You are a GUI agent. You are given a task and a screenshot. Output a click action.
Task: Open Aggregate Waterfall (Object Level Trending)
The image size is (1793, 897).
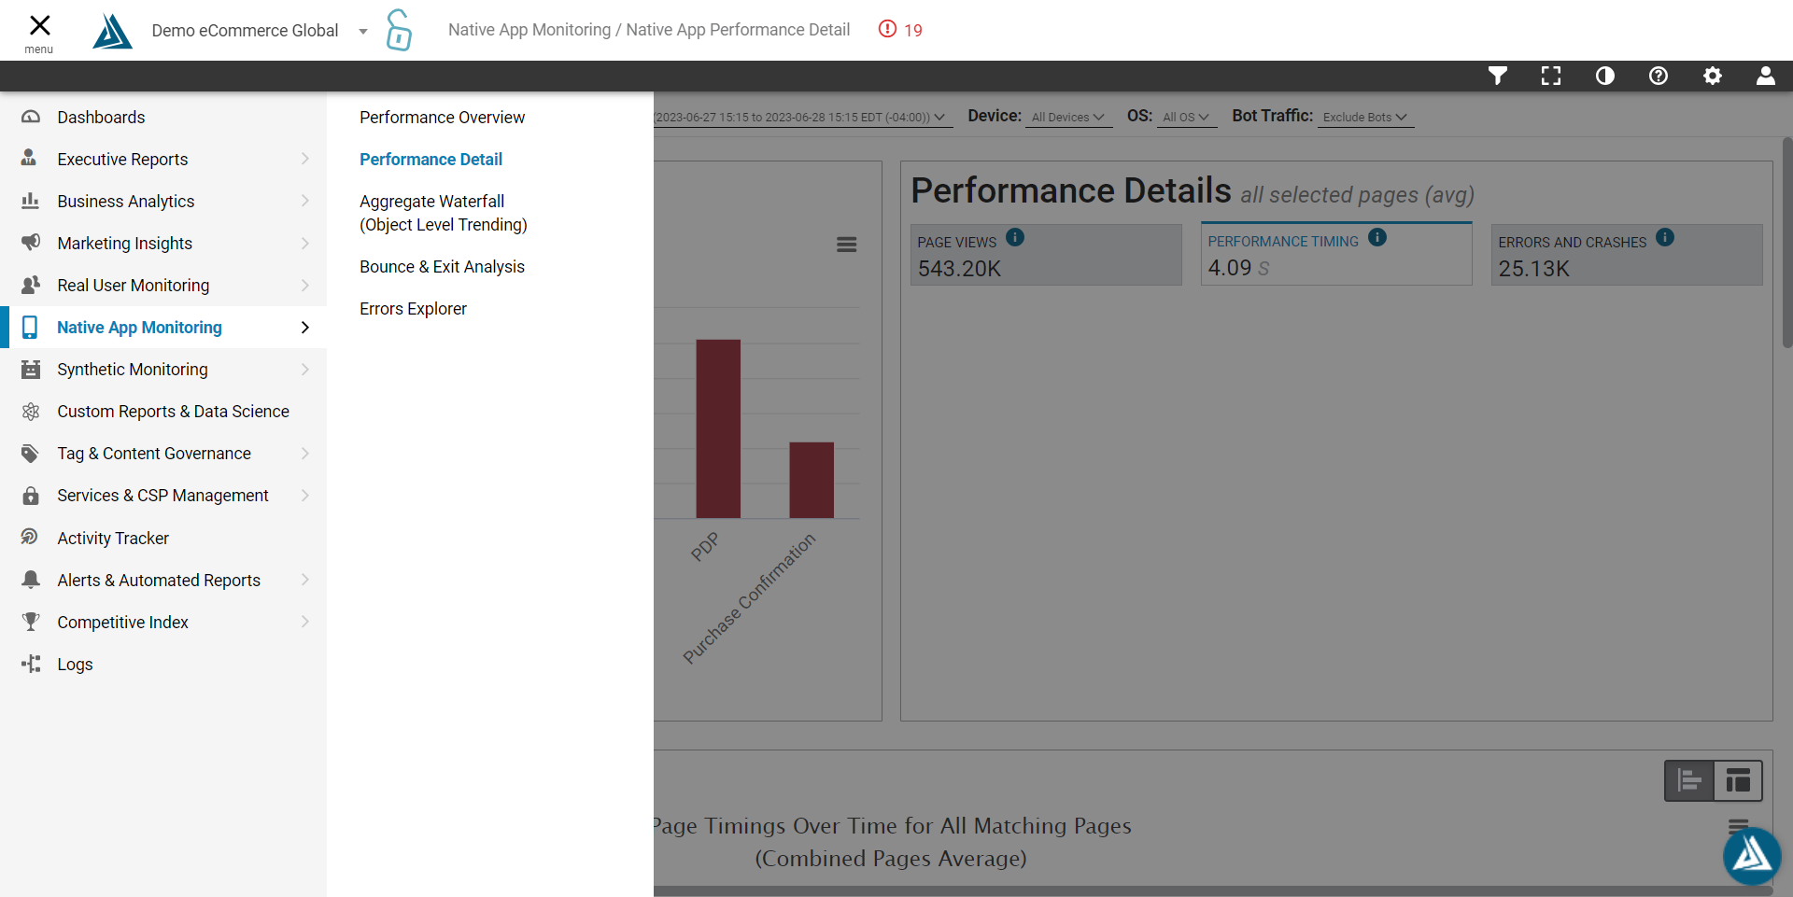(444, 213)
